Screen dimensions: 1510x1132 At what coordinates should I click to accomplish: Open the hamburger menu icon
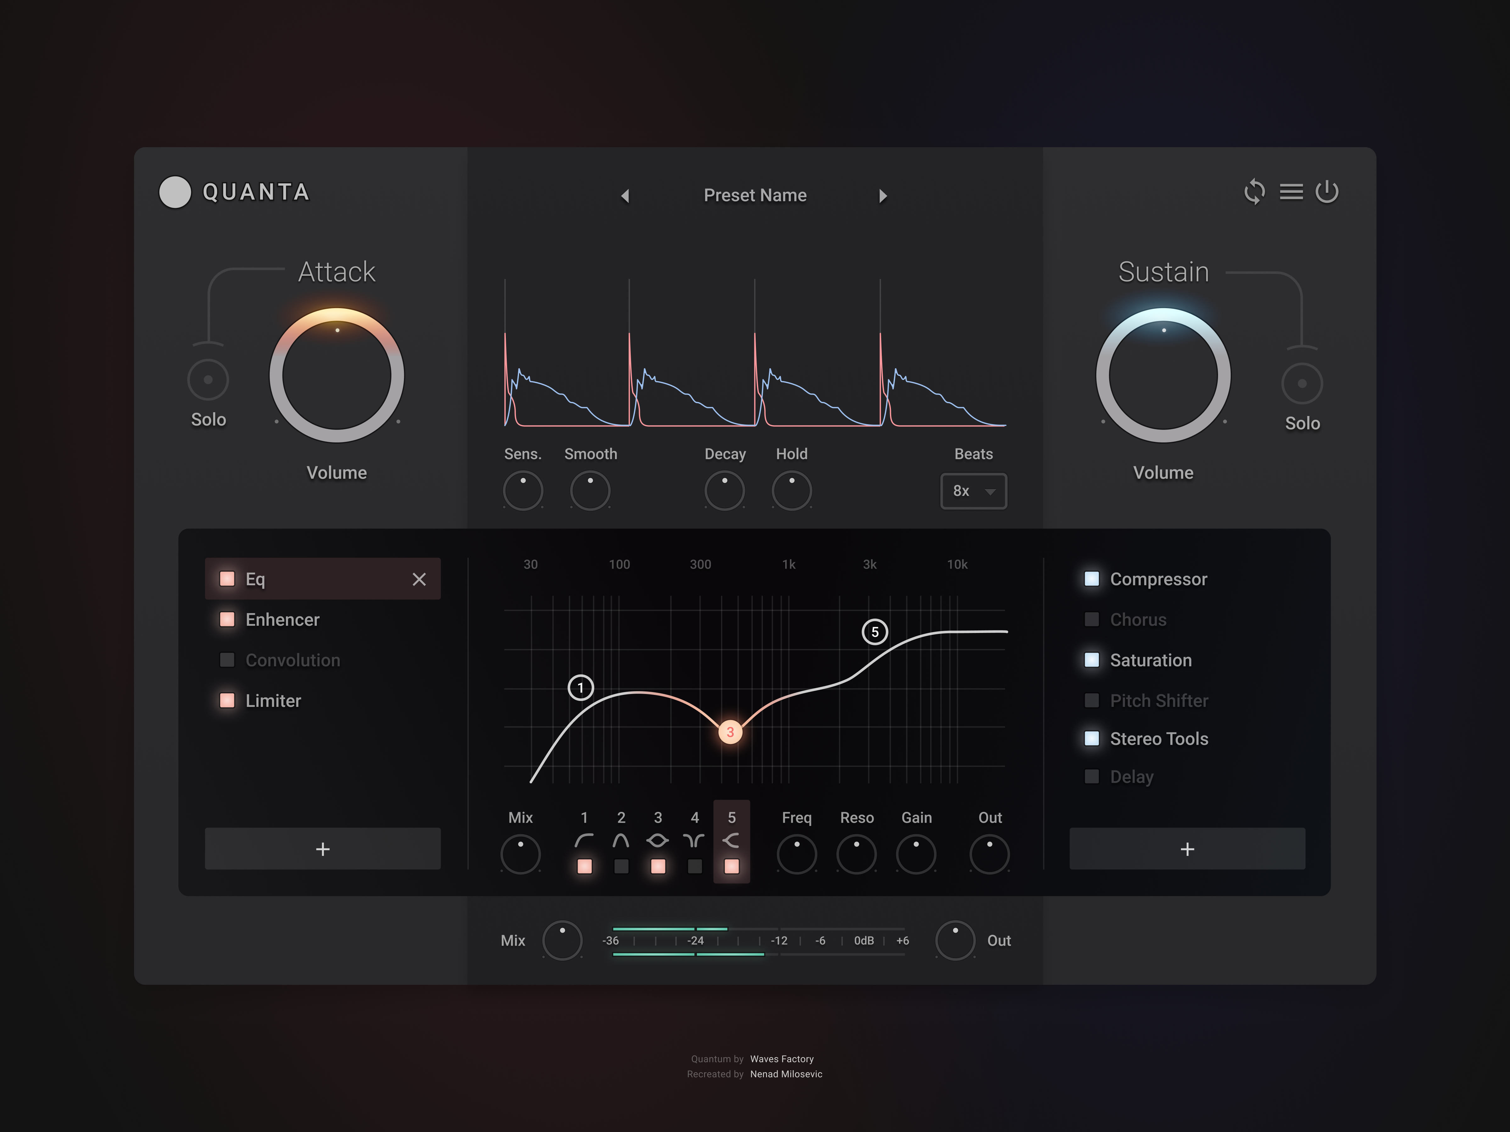(x=1292, y=192)
